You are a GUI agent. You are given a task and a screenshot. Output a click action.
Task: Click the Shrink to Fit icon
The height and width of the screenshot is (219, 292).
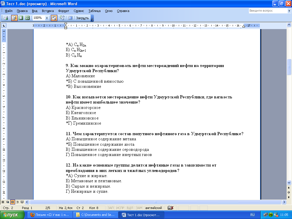point(62,18)
